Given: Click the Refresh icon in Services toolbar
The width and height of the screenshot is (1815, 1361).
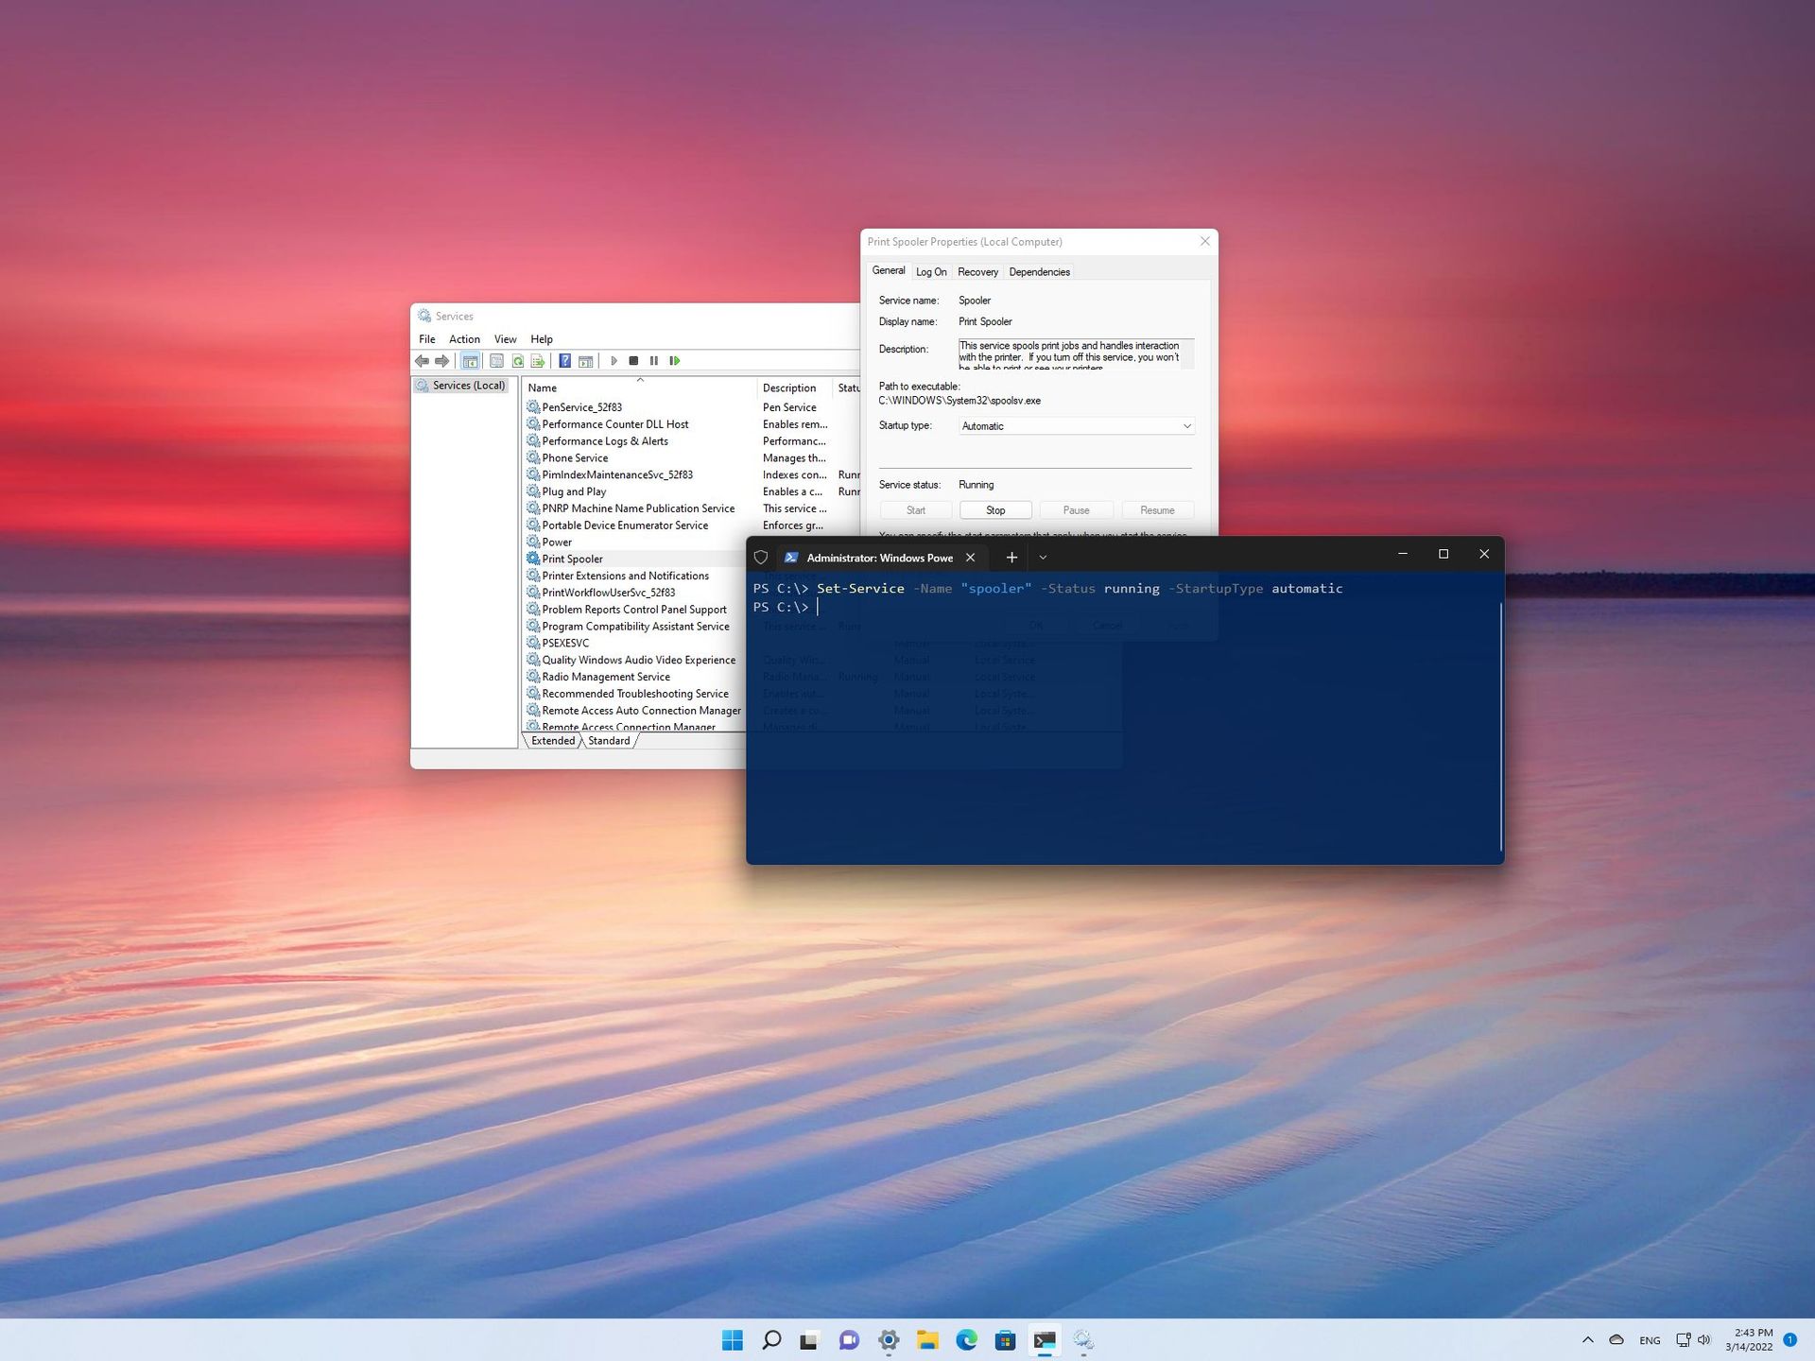Looking at the screenshot, I should [x=516, y=360].
